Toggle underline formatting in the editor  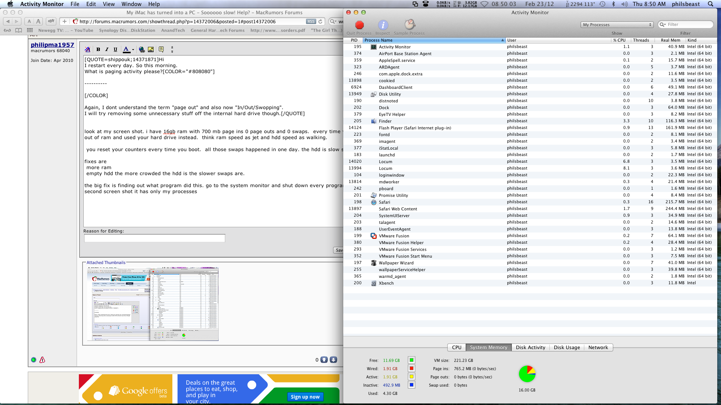point(115,49)
